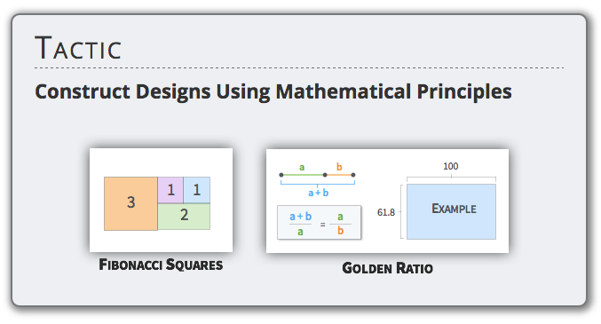This screenshot has height=324, width=601.
Task: Select the purple square labeled 1
Action: (170, 190)
